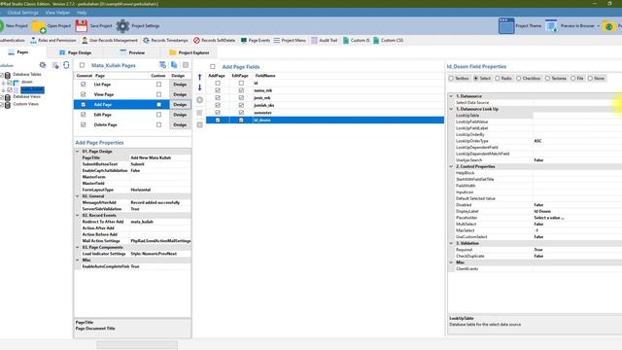The image size is (622, 350).
Task: Click database settings gear icon in tree panel
Action: pyautogui.click(x=43, y=65)
